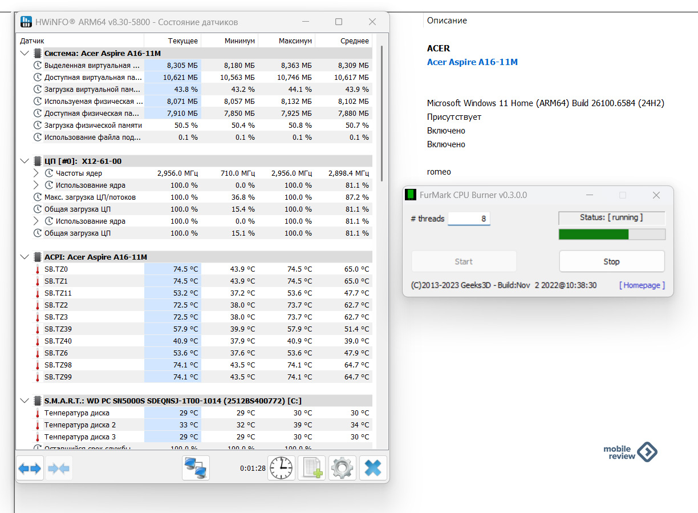Click the network remote monitoring computers icon
Image resolution: width=698 pixels, height=513 pixels.
(196, 468)
